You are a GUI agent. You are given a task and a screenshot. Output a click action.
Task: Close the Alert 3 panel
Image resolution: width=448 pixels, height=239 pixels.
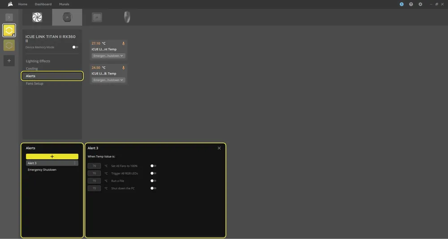click(x=219, y=148)
